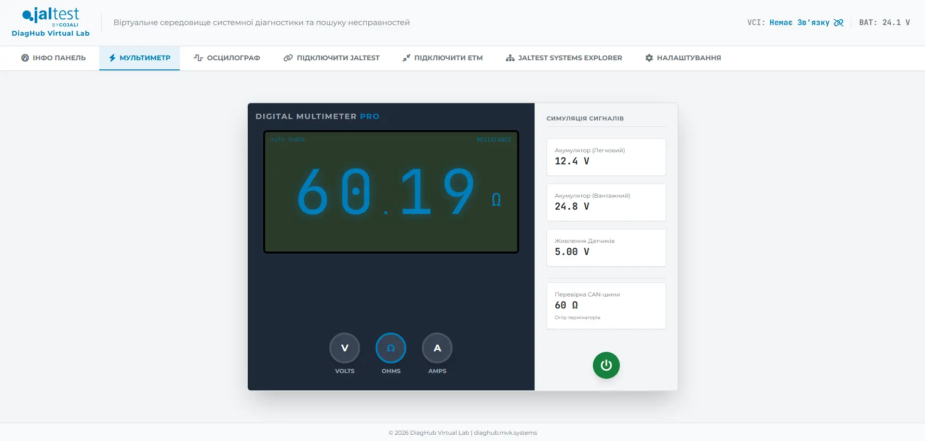Select the Мультиметр tab
Viewport: 925px width, 441px height.
[139, 58]
